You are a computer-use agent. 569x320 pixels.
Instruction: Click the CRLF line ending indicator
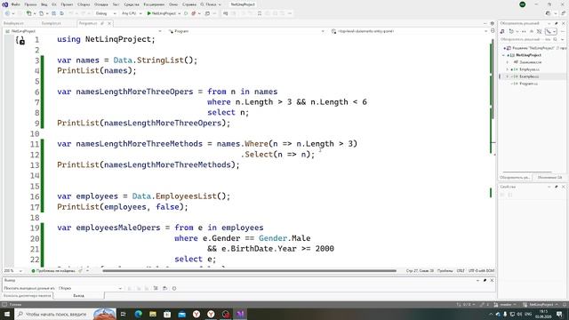461,270
